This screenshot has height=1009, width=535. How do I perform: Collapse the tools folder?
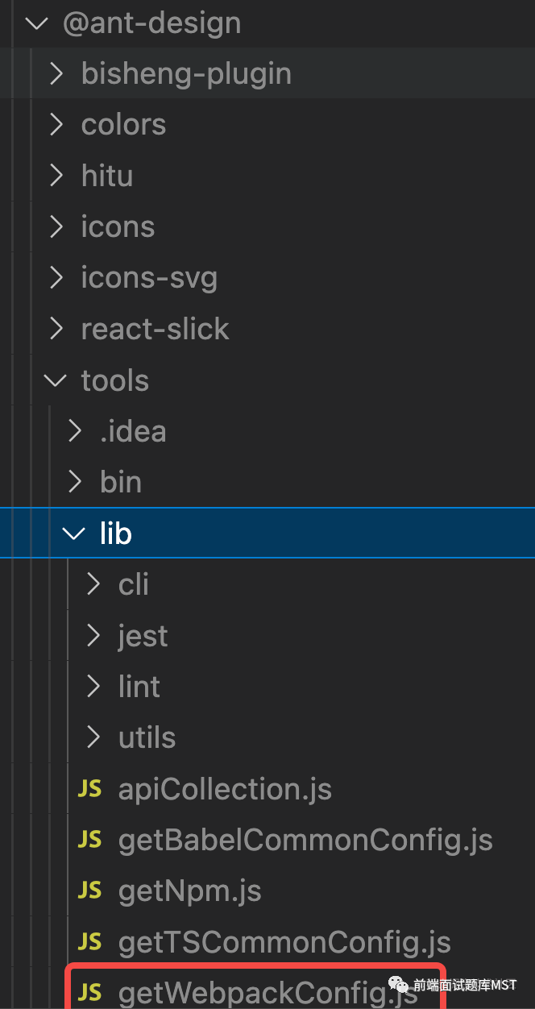[55, 380]
